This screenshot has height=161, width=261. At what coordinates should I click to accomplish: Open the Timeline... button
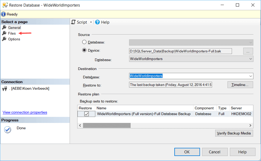click(240, 85)
